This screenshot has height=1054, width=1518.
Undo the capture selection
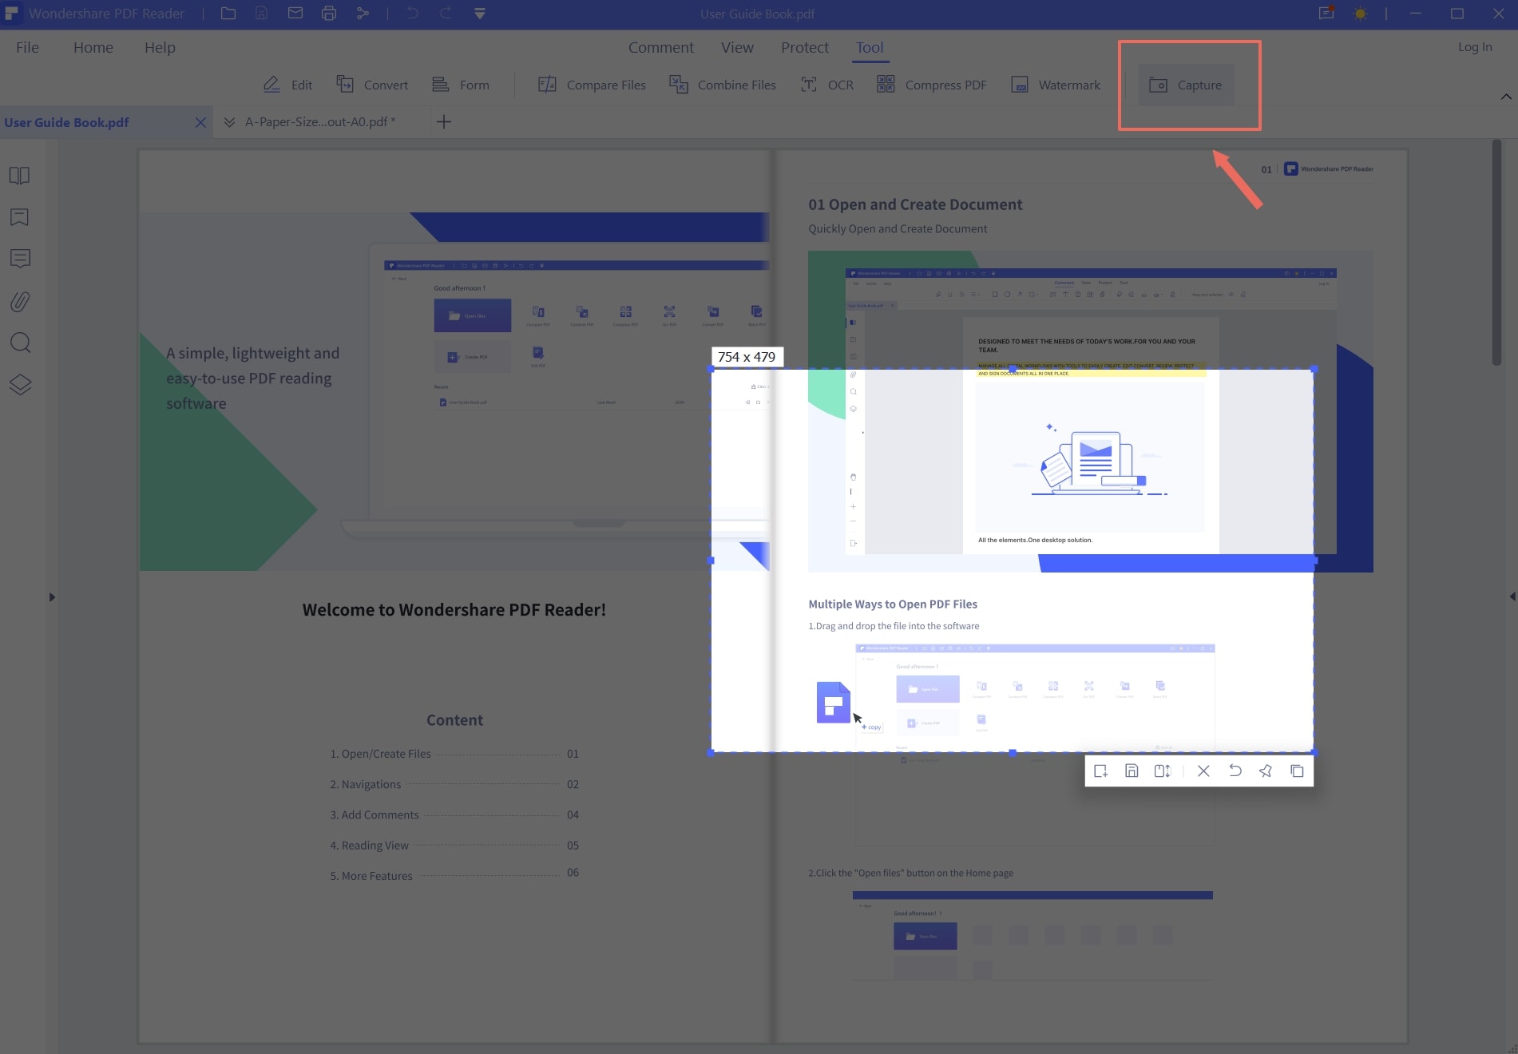pos(1235,771)
